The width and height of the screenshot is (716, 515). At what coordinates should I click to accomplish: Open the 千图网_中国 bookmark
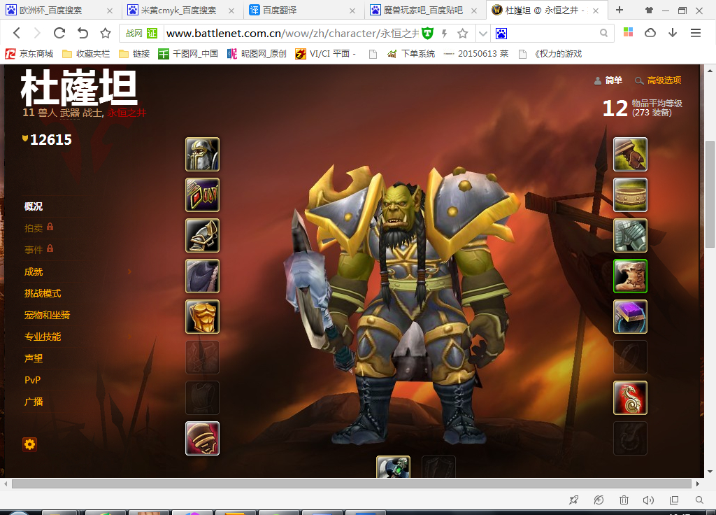click(x=188, y=54)
